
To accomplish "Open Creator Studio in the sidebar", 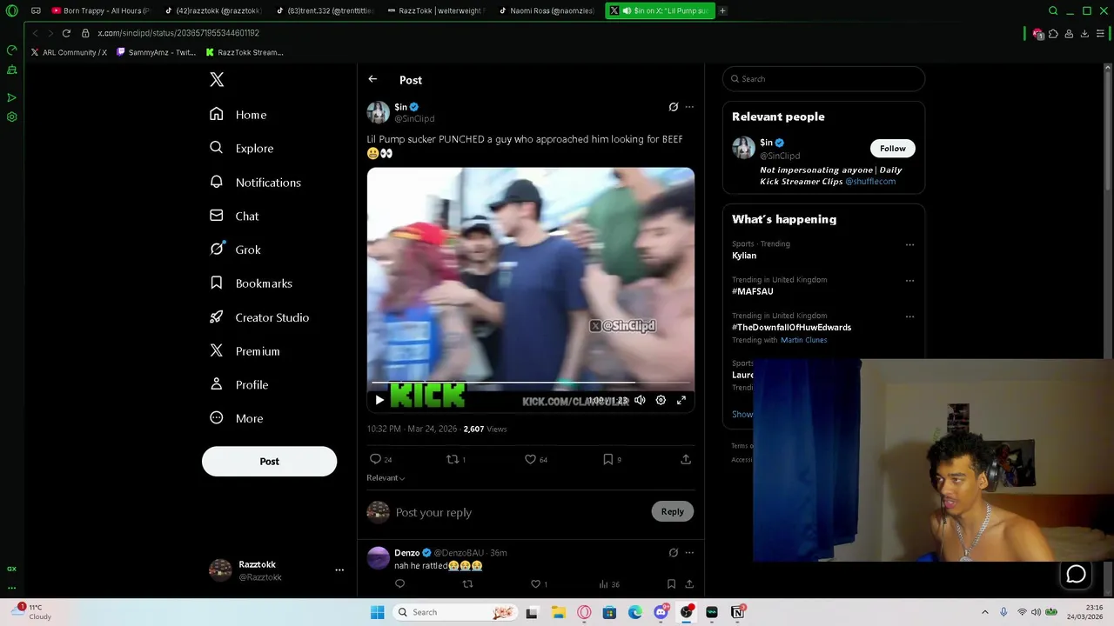I will (x=259, y=317).
